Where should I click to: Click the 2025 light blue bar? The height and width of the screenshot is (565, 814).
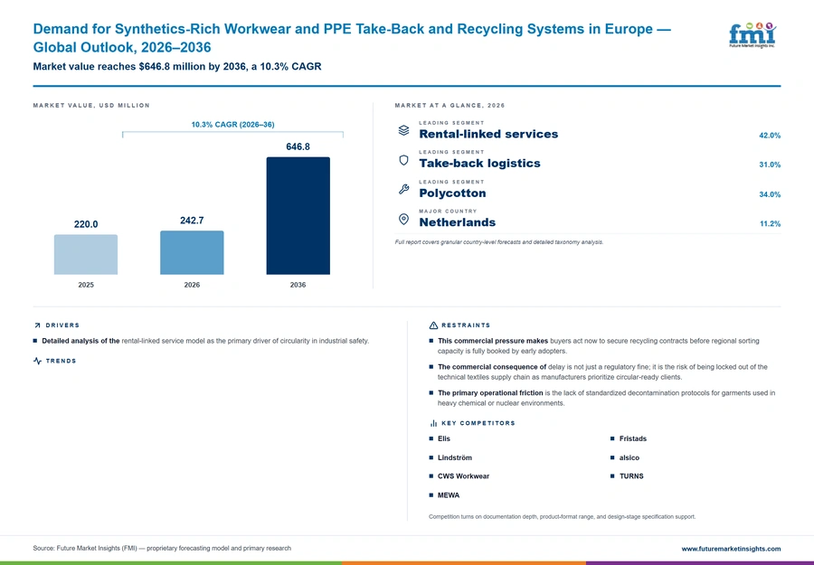click(x=86, y=254)
